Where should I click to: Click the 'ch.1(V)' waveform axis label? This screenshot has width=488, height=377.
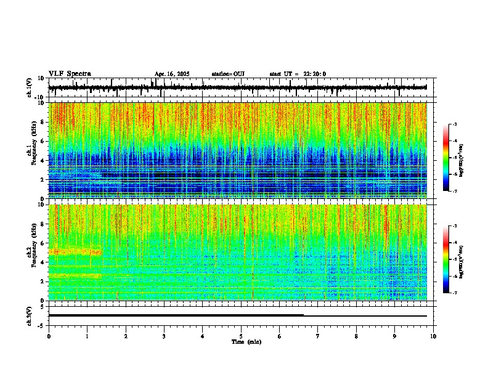click(29, 87)
